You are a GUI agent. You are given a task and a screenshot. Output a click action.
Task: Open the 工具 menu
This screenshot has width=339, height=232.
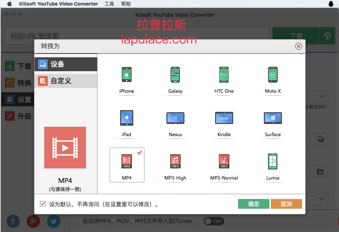(109, 4)
